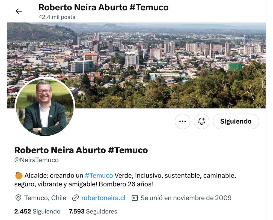
Task: View the 2.452 Siguiendo list
Action: click(x=37, y=211)
